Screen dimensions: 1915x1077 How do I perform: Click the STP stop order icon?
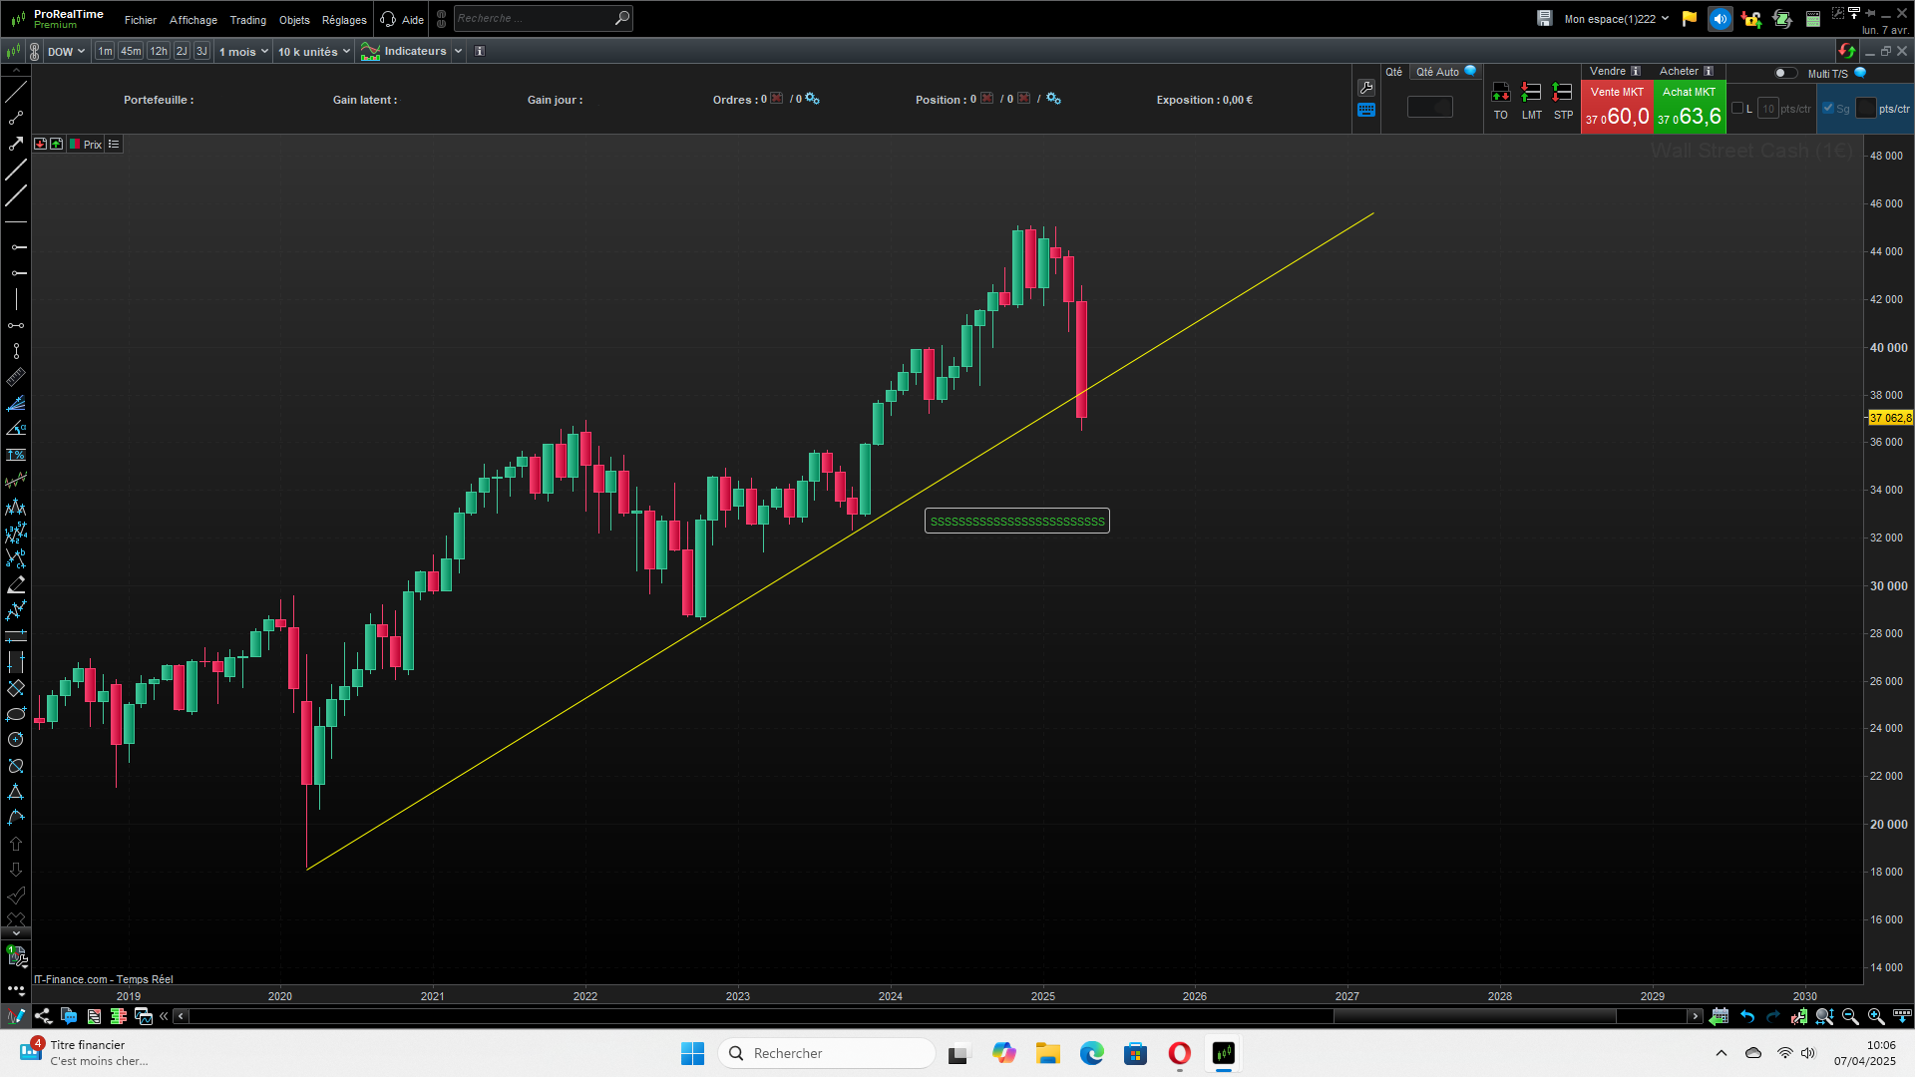[x=1563, y=94]
